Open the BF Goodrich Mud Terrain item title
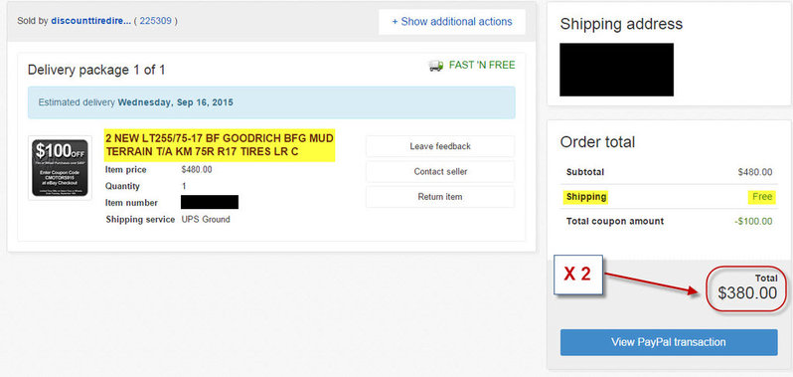This screenshot has width=793, height=377. tap(220, 145)
